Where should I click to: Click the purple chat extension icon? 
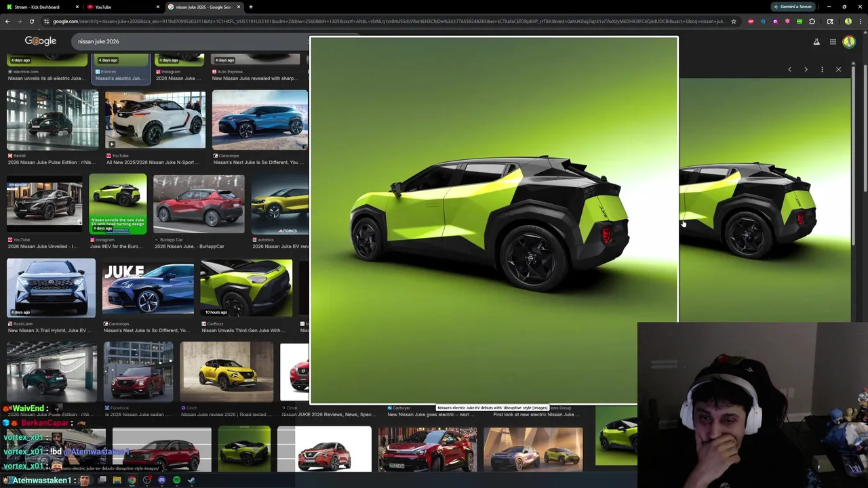(x=775, y=21)
